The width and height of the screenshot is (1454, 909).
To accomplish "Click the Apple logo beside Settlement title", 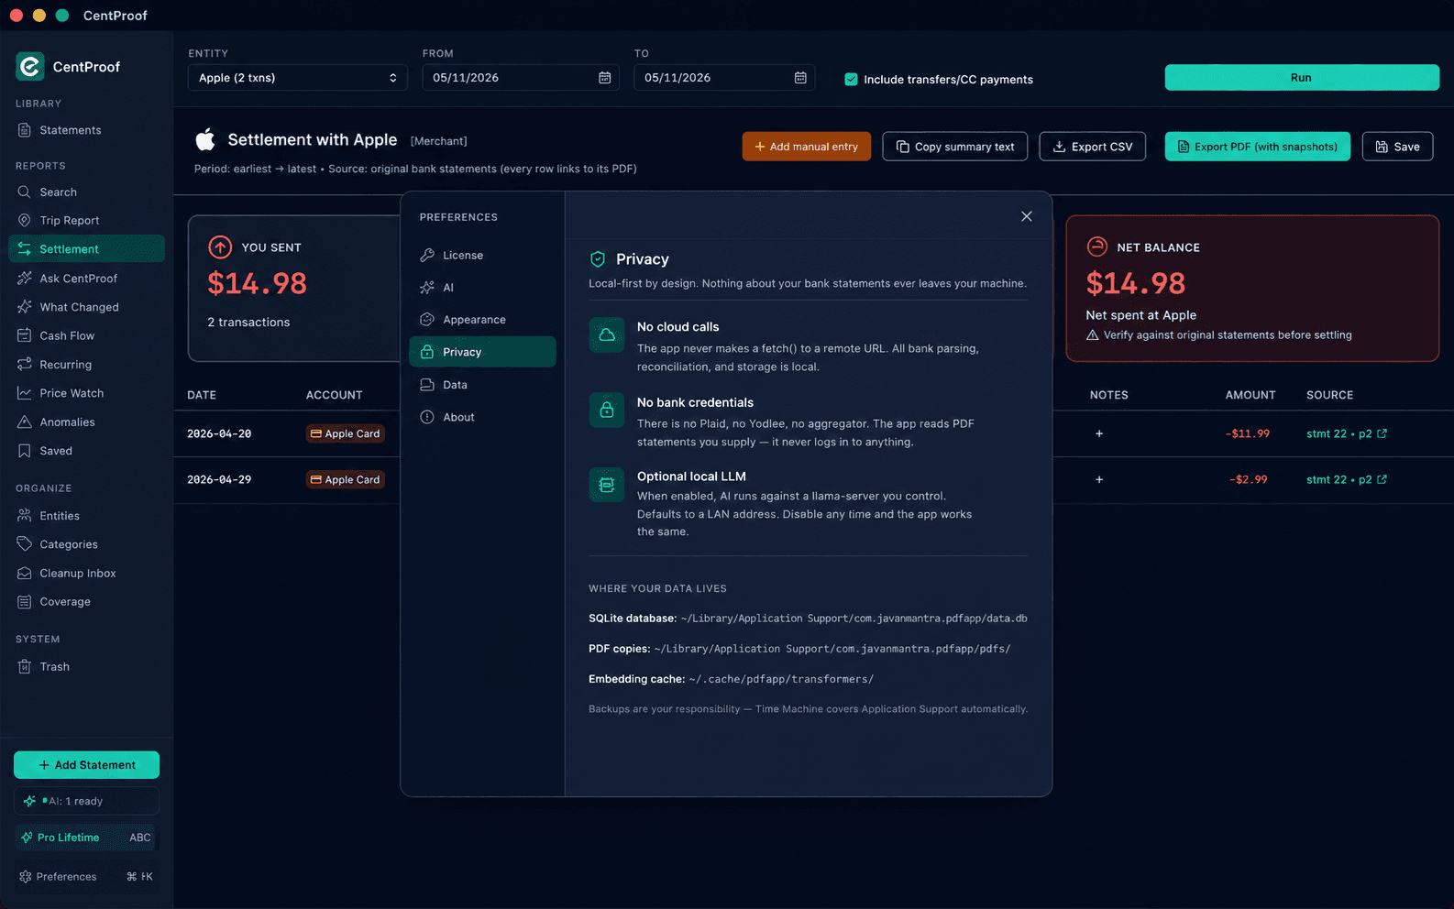I will pyautogui.click(x=205, y=139).
